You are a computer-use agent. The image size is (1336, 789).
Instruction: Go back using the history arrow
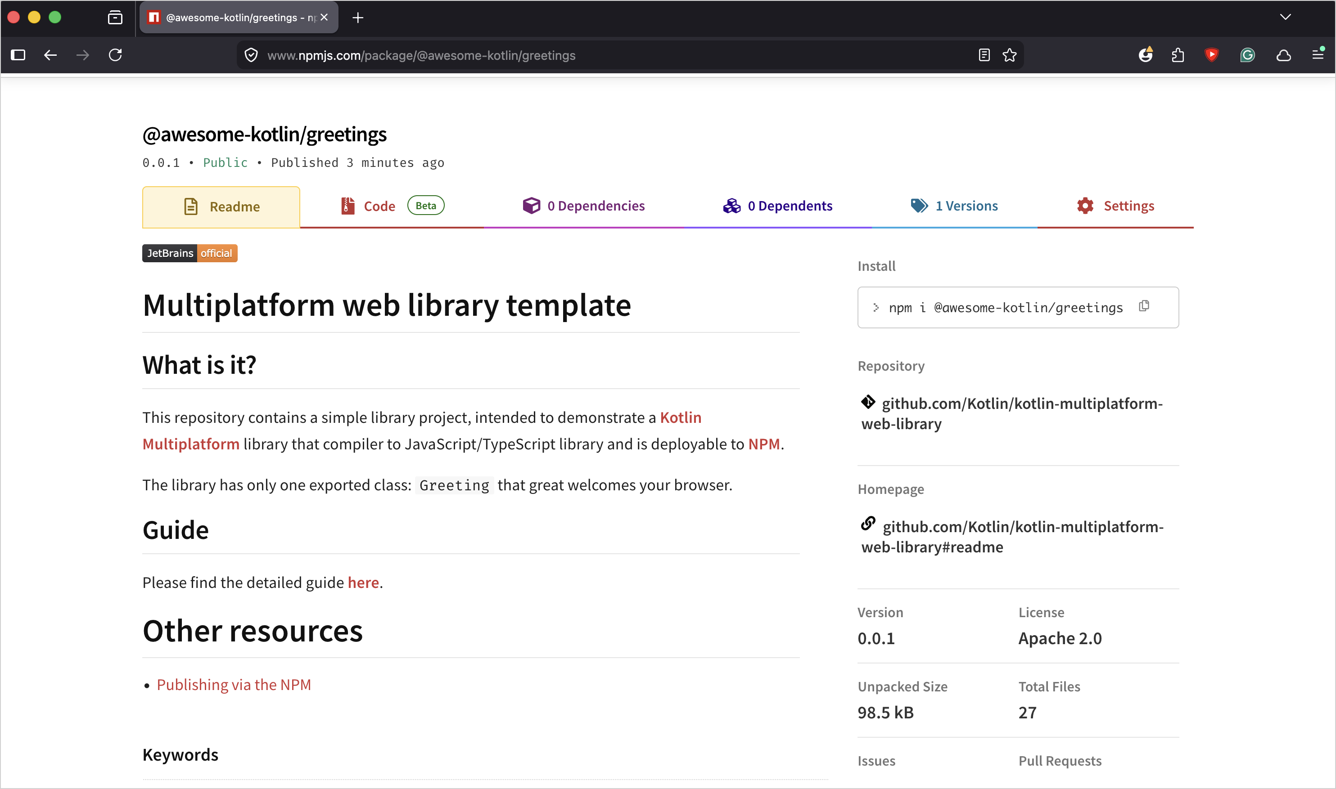click(50, 55)
